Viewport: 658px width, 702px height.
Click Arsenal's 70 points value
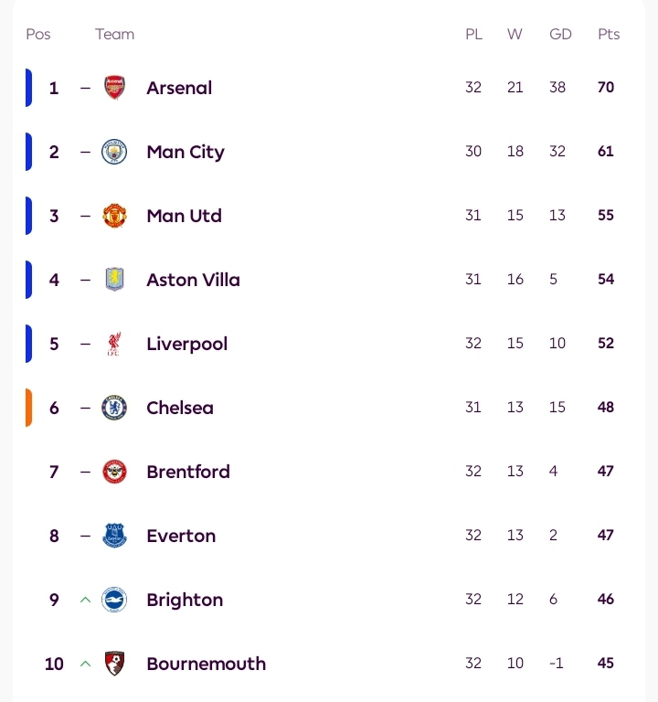[x=606, y=88]
